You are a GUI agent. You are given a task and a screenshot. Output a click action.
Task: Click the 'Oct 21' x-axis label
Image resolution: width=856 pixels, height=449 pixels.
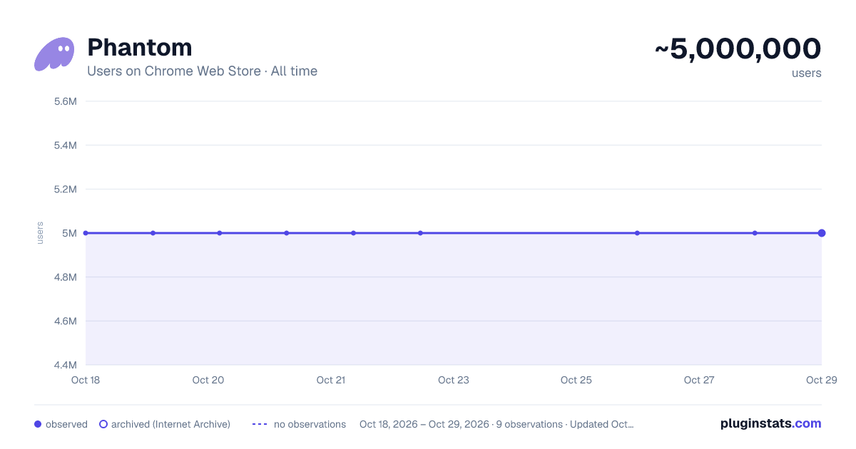[331, 380]
